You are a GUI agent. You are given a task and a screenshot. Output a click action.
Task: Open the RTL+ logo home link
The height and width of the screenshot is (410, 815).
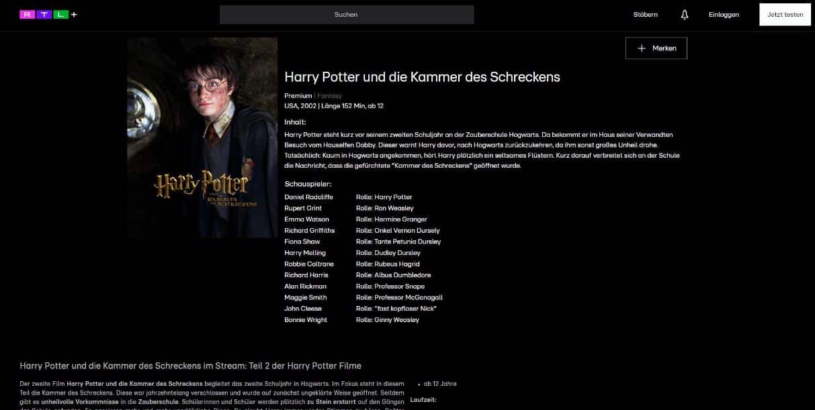point(48,14)
